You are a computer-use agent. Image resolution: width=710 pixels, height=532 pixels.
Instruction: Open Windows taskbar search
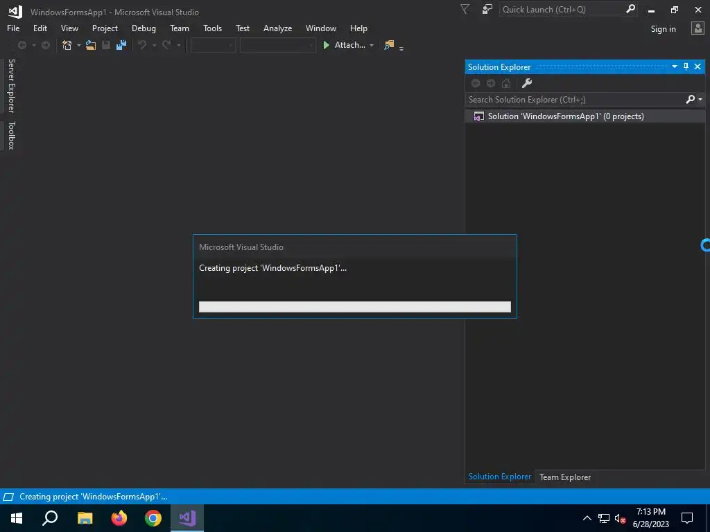pyautogui.click(x=50, y=518)
